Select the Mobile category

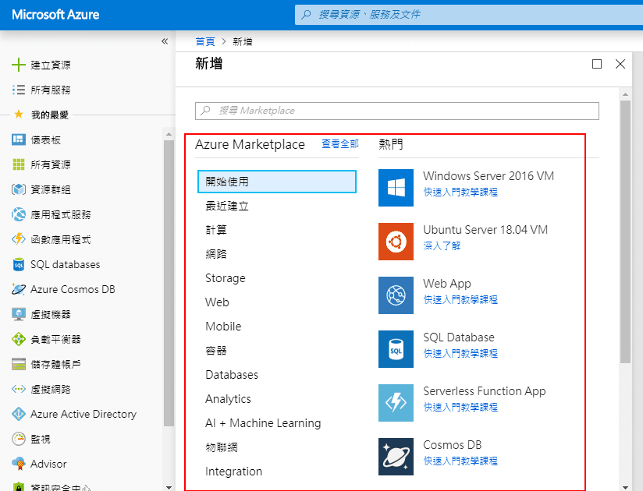(223, 327)
